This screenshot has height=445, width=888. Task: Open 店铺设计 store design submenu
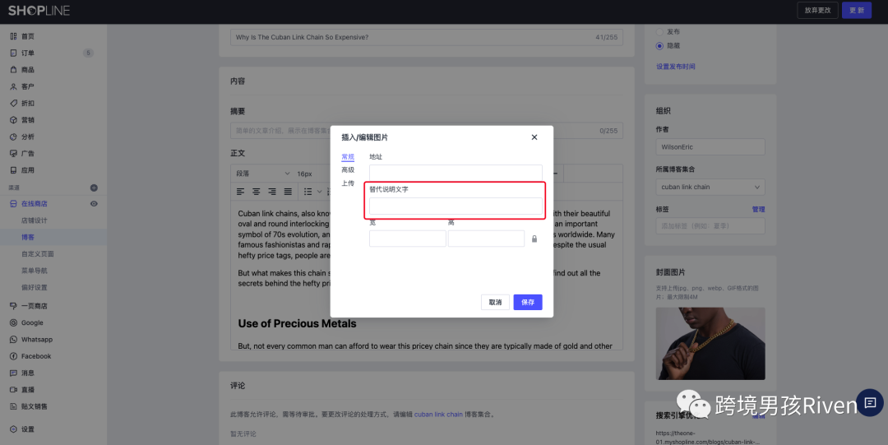tap(35, 220)
